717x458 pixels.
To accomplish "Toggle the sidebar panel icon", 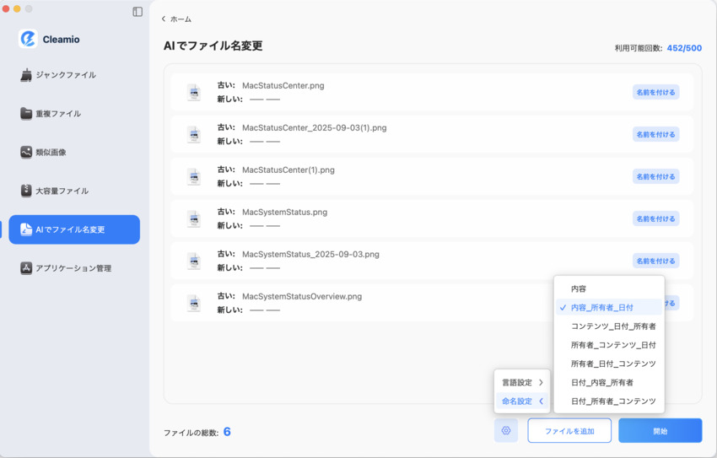I will coord(137,12).
